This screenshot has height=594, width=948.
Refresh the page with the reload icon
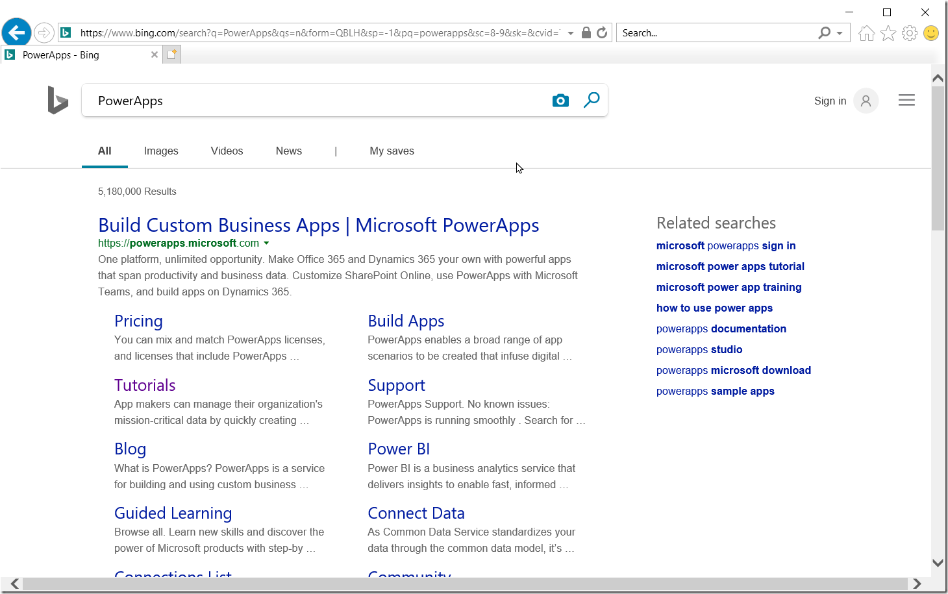602,32
